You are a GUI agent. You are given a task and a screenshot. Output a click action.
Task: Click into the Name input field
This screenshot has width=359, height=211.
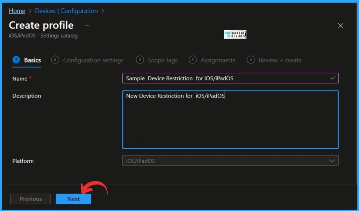[230, 78]
